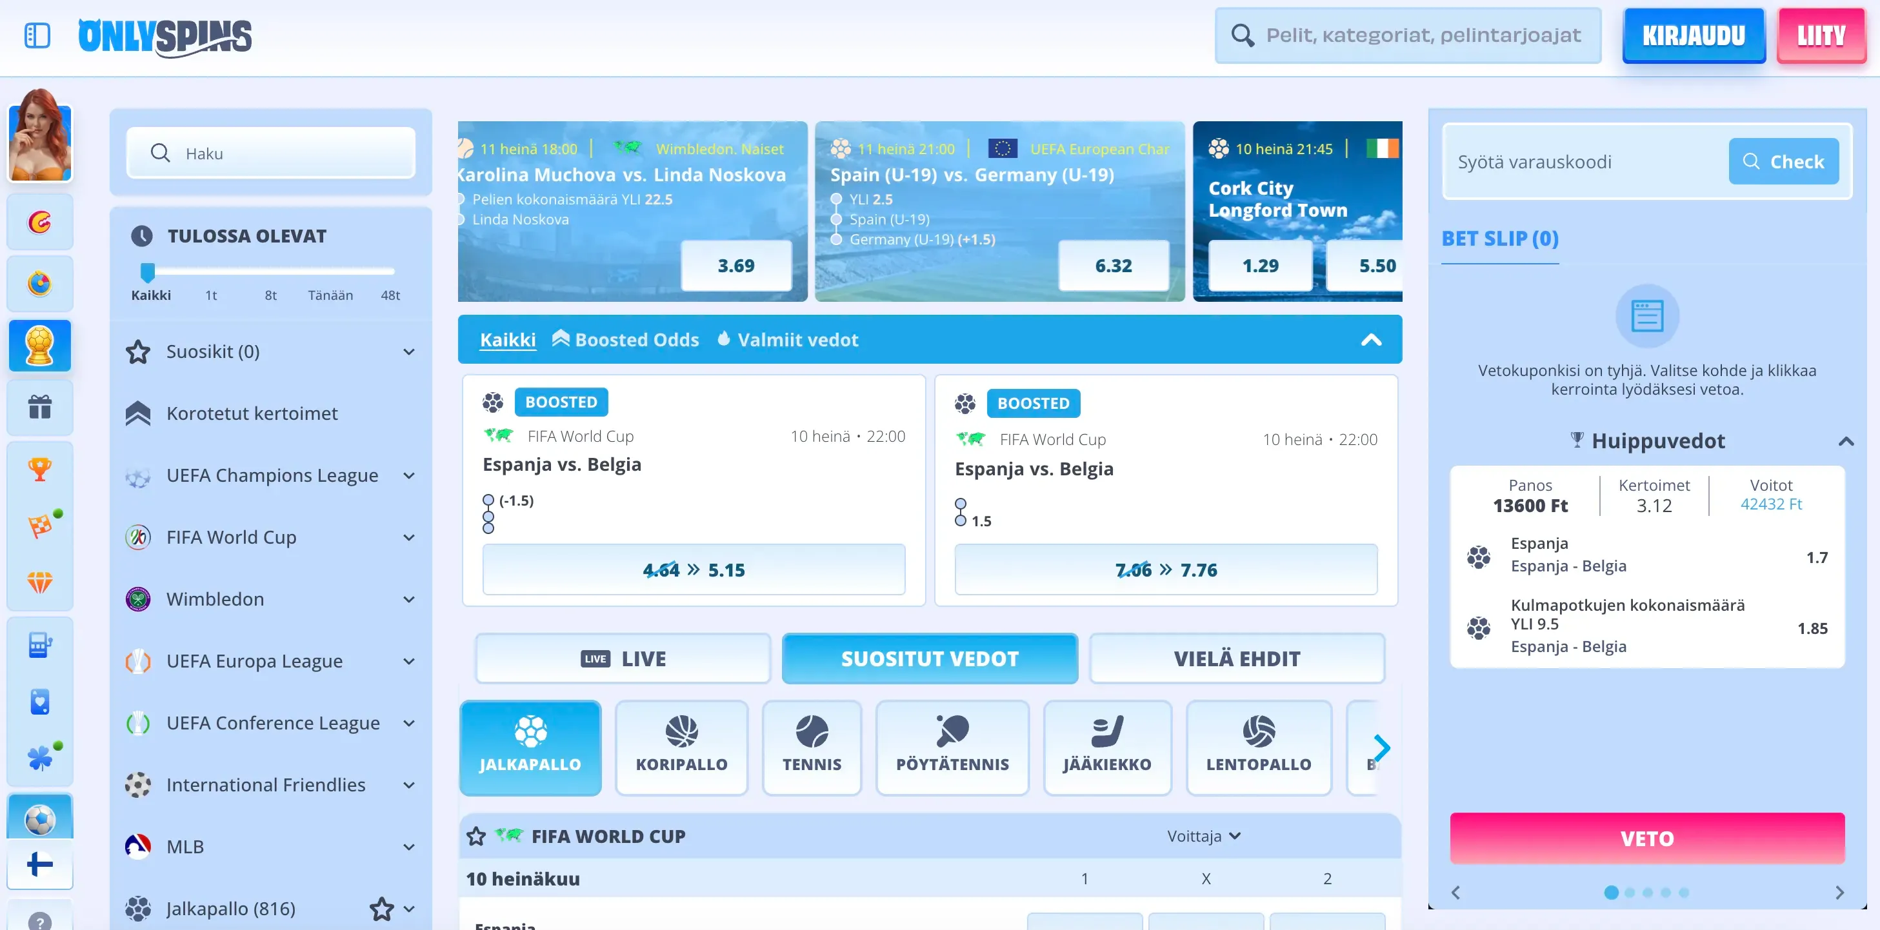Pick the 3.69 odds on Muchova match

coord(735,266)
